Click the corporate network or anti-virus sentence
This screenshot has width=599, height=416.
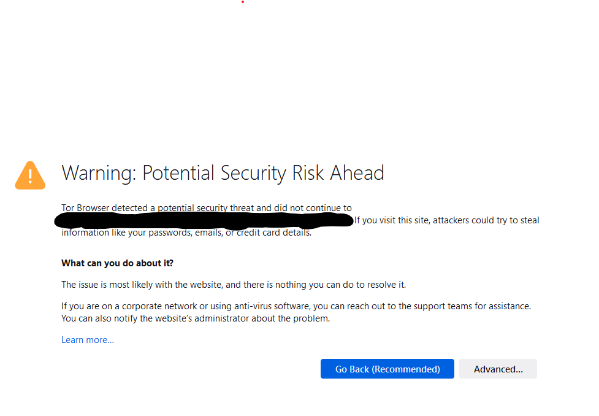point(296,306)
